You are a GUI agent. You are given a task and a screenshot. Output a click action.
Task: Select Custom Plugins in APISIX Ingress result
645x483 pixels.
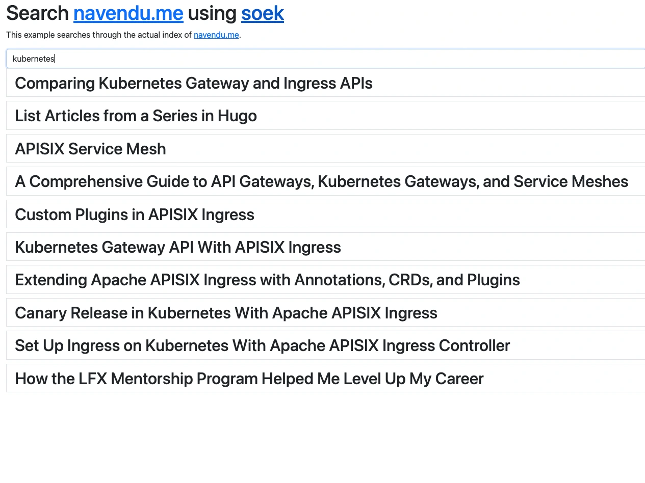(325, 214)
